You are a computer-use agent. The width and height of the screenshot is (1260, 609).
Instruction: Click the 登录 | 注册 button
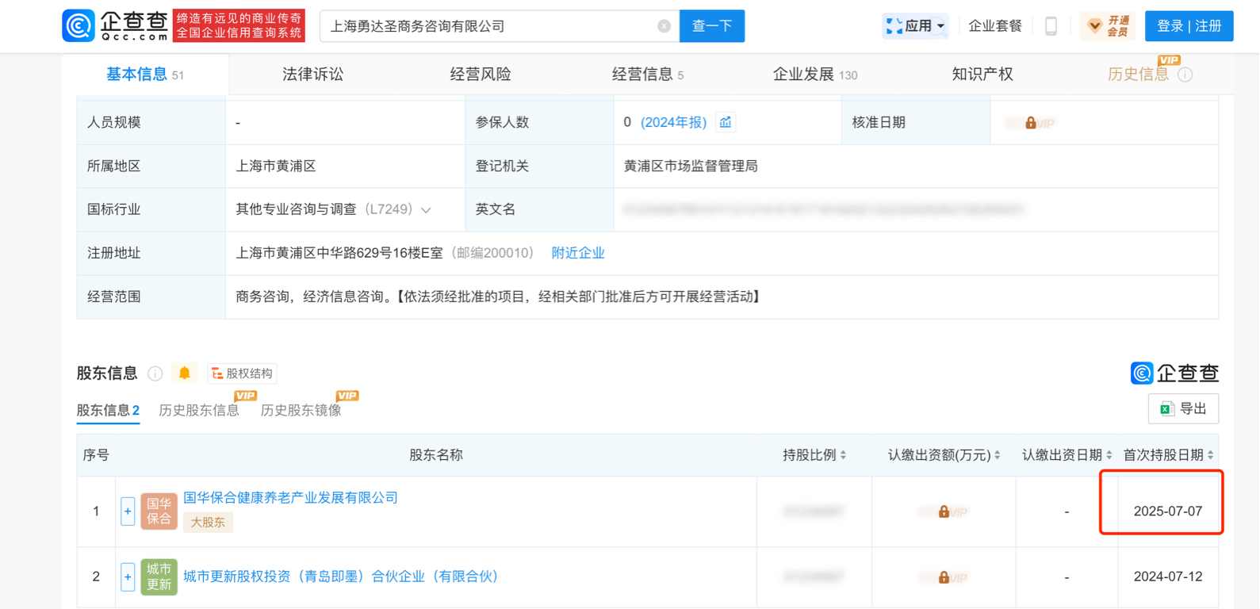[1189, 26]
